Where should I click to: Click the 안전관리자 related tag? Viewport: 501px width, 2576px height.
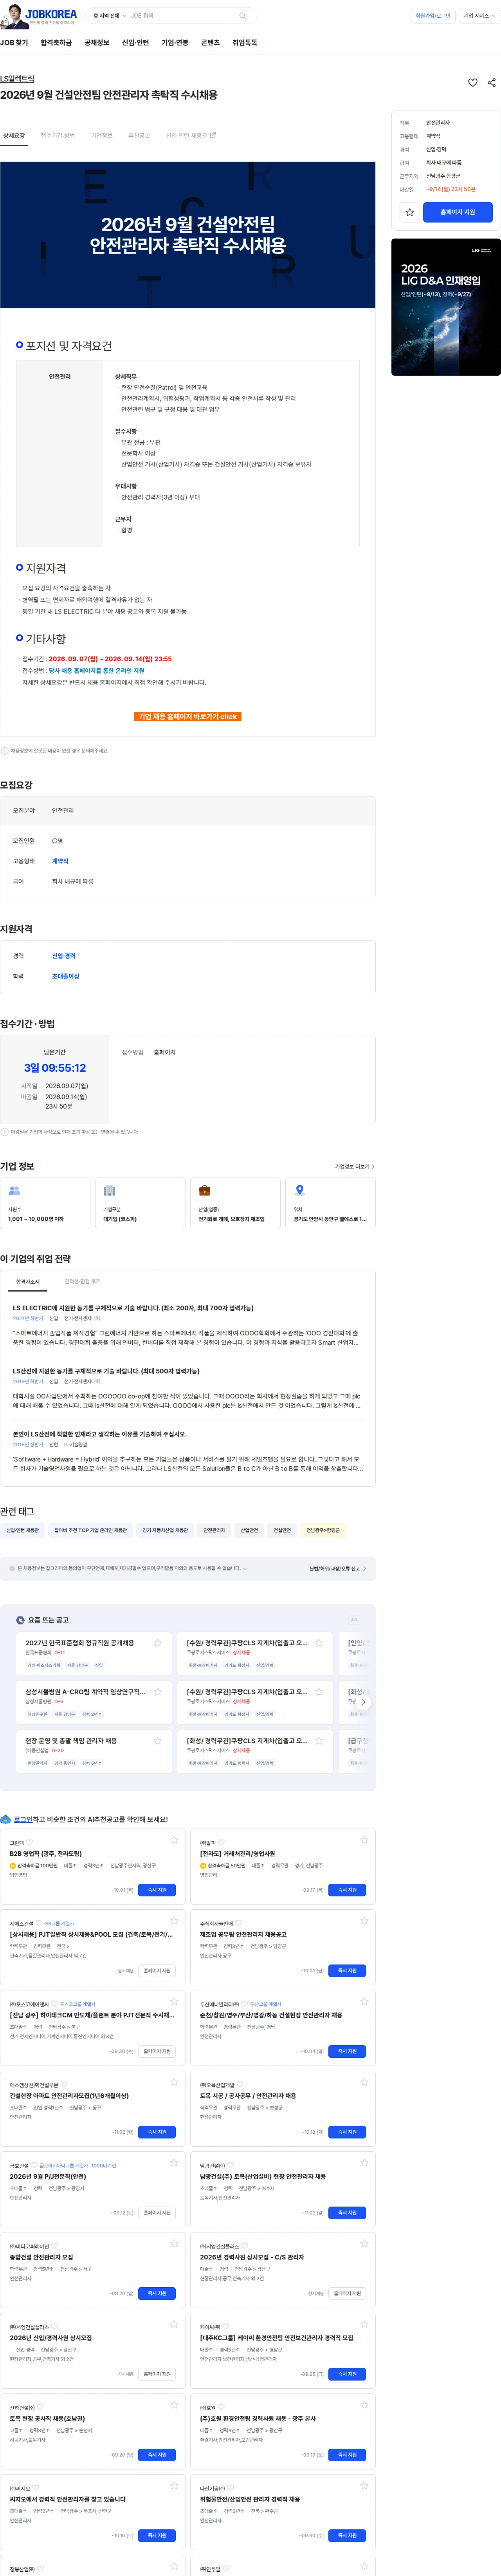(x=214, y=1530)
